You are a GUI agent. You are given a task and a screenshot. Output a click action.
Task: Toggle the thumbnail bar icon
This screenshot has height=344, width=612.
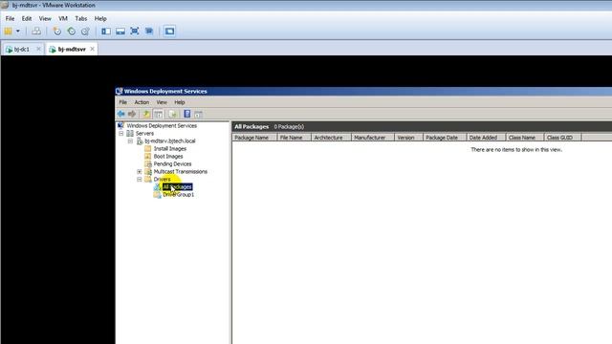pos(120,32)
